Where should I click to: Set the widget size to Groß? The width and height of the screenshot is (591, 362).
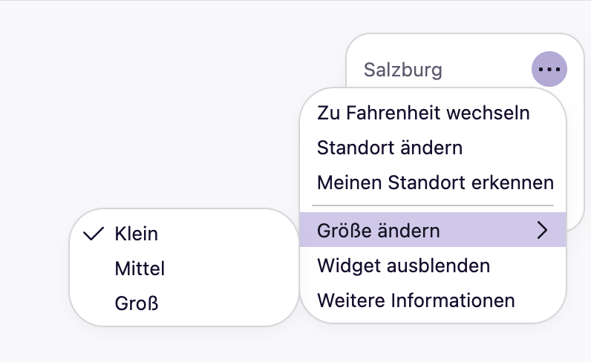tap(184, 303)
